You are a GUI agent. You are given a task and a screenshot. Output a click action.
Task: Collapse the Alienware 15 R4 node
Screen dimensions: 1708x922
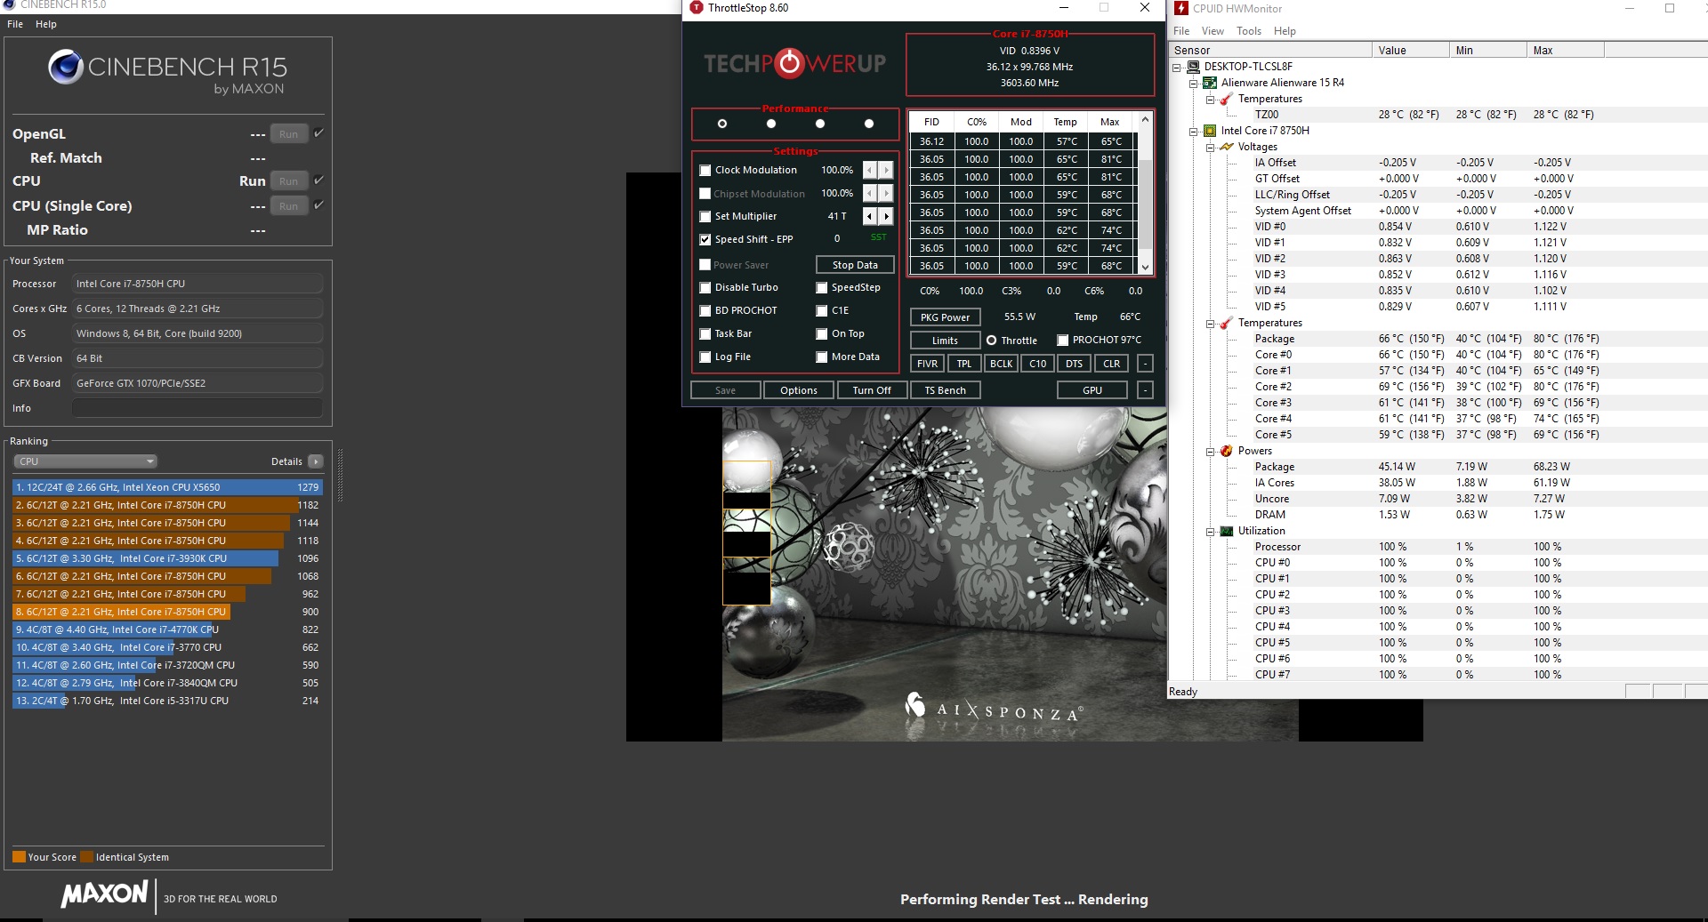tap(1194, 84)
